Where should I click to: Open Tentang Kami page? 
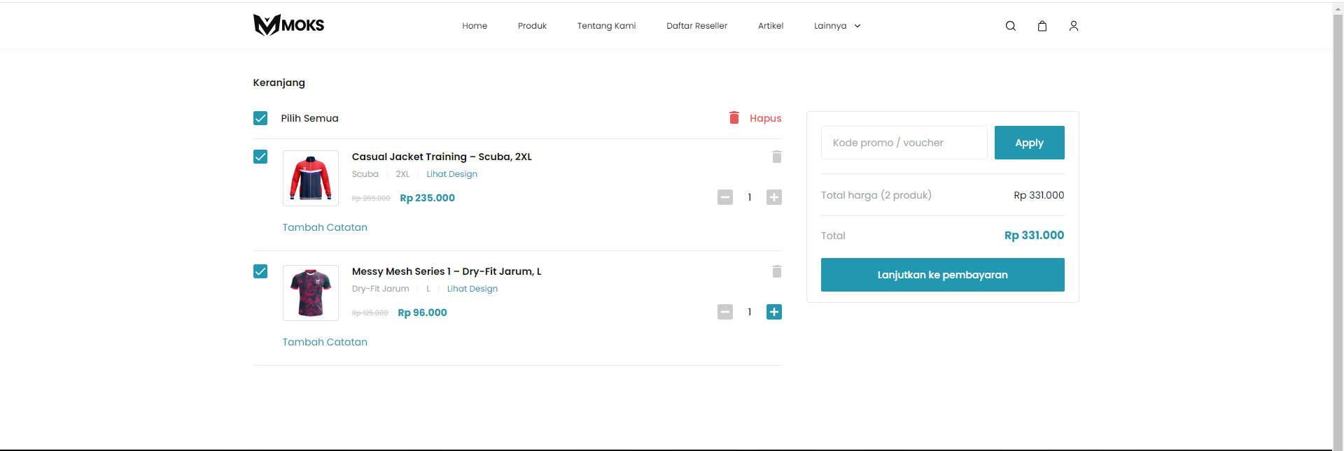pyautogui.click(x=606, y=26)
